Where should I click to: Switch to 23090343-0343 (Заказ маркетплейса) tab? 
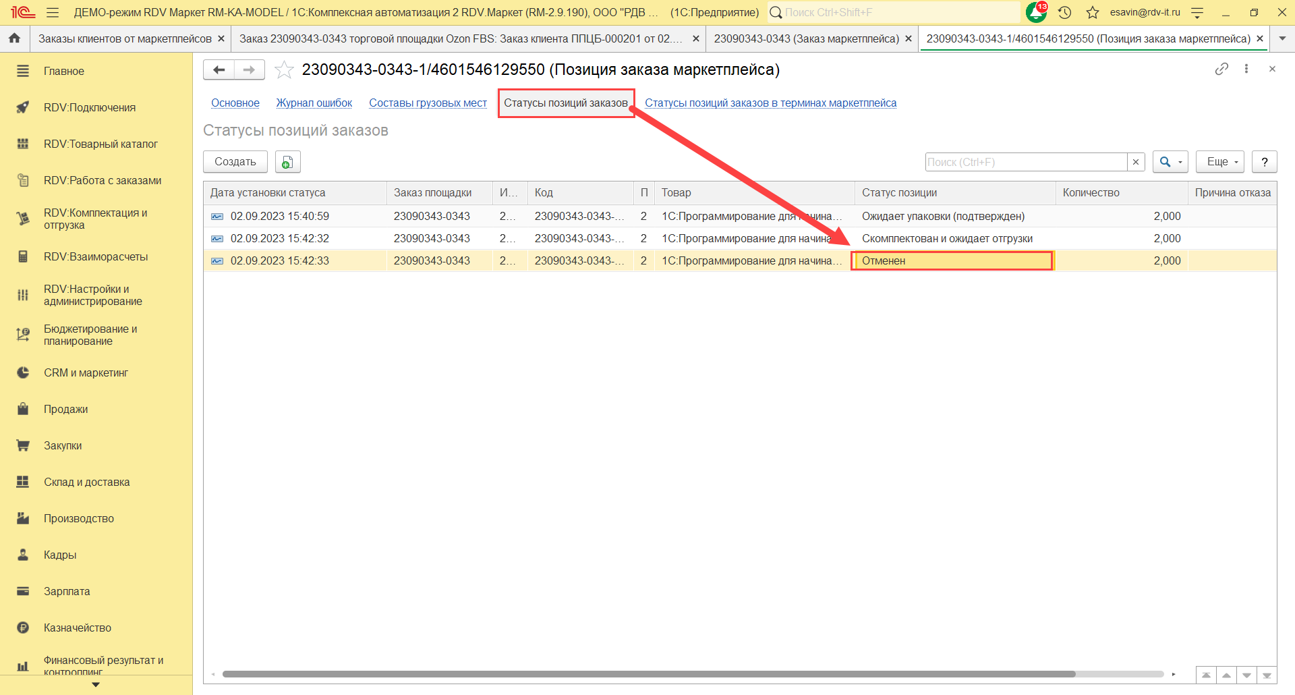[x=807, y=38]
